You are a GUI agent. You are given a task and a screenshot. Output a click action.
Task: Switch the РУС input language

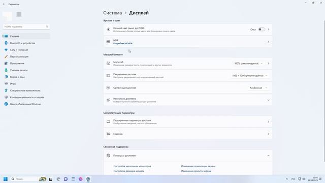[293, 179]
